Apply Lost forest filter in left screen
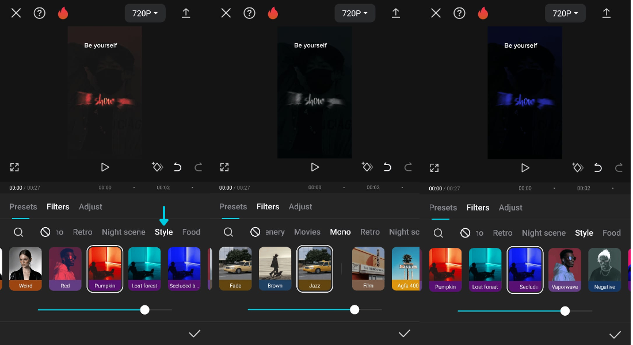The height and width of the screenshot is (345, 633). tap(144, 269)
